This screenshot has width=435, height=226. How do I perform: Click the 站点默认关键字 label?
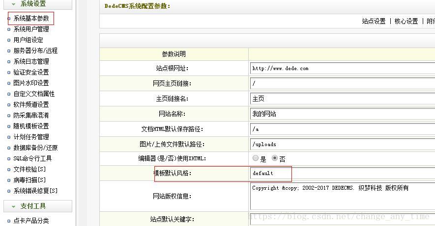[x=172, y=219]
